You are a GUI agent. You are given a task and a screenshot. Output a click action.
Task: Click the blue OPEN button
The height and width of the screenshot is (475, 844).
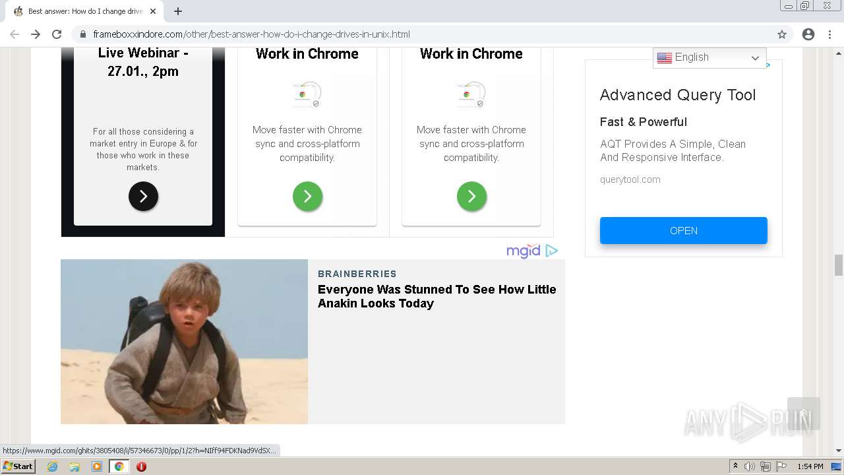[684, 231]
